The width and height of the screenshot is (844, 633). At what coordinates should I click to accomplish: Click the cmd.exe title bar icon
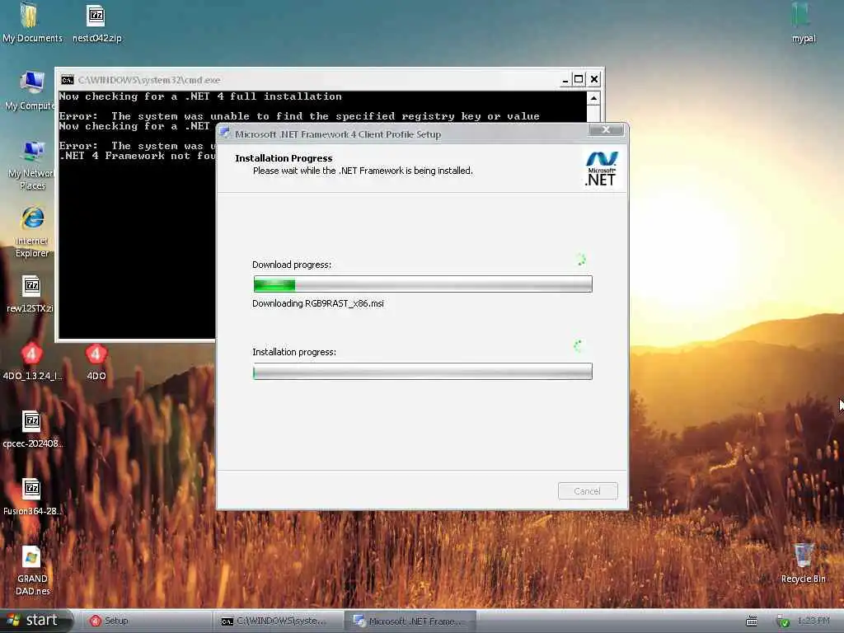point(68,80)
